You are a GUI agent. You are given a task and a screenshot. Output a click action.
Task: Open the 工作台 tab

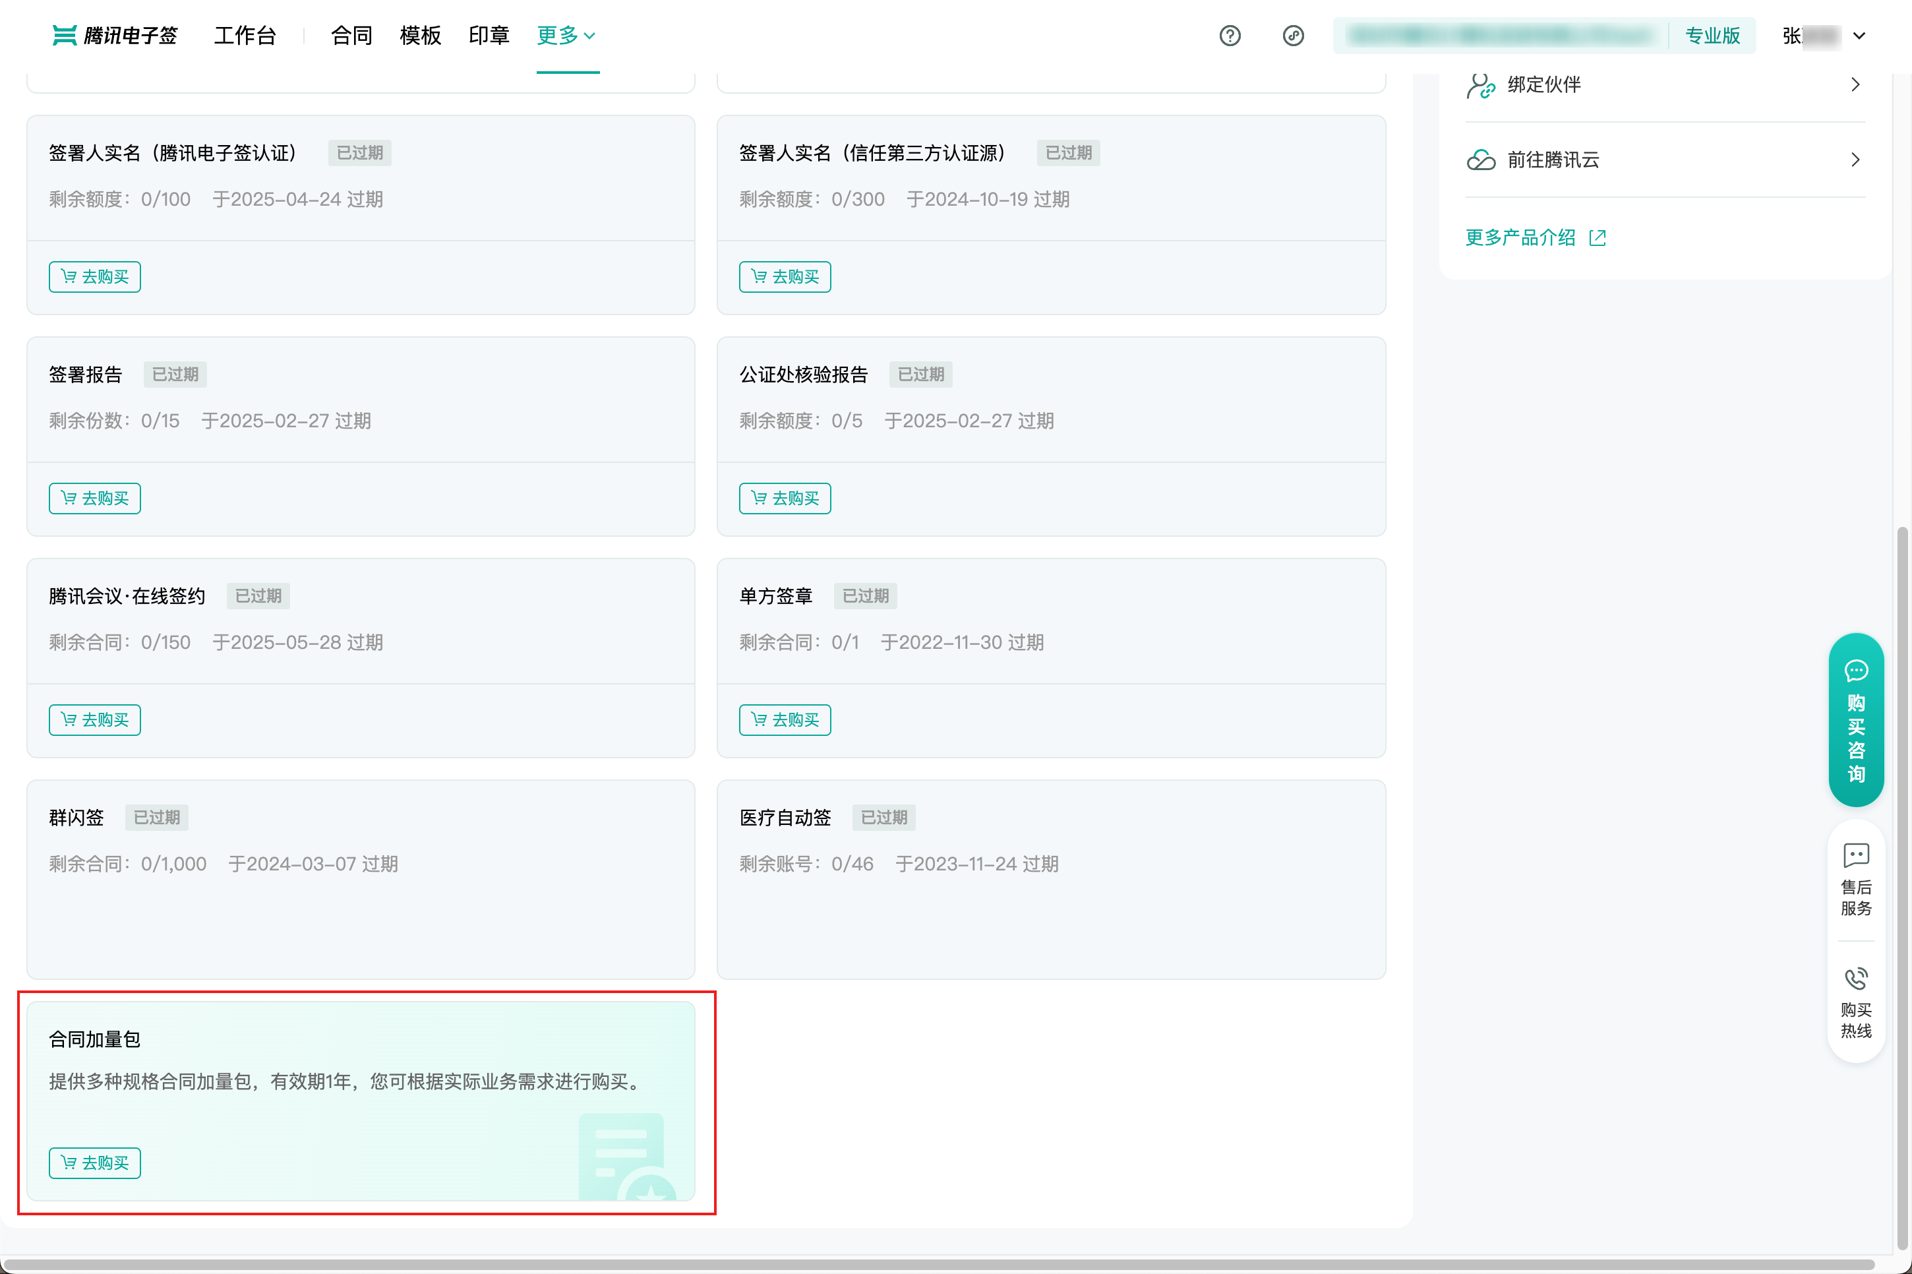(x=245, y=35)
